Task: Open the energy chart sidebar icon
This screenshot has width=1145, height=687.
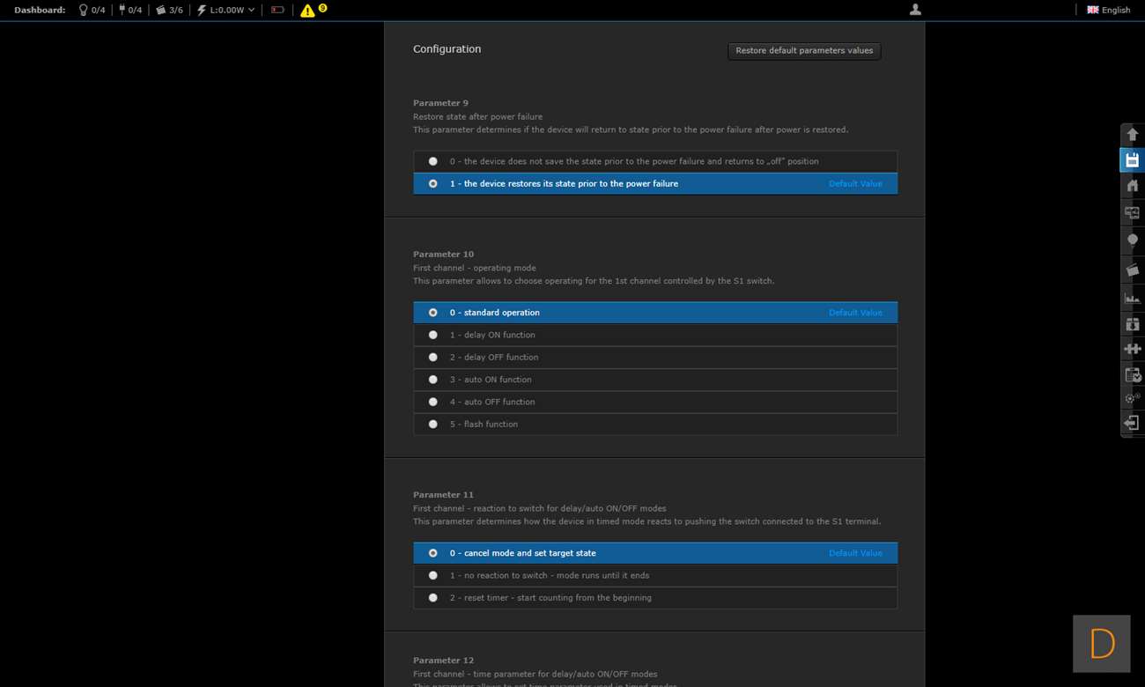Action: tap(1132, 298)
